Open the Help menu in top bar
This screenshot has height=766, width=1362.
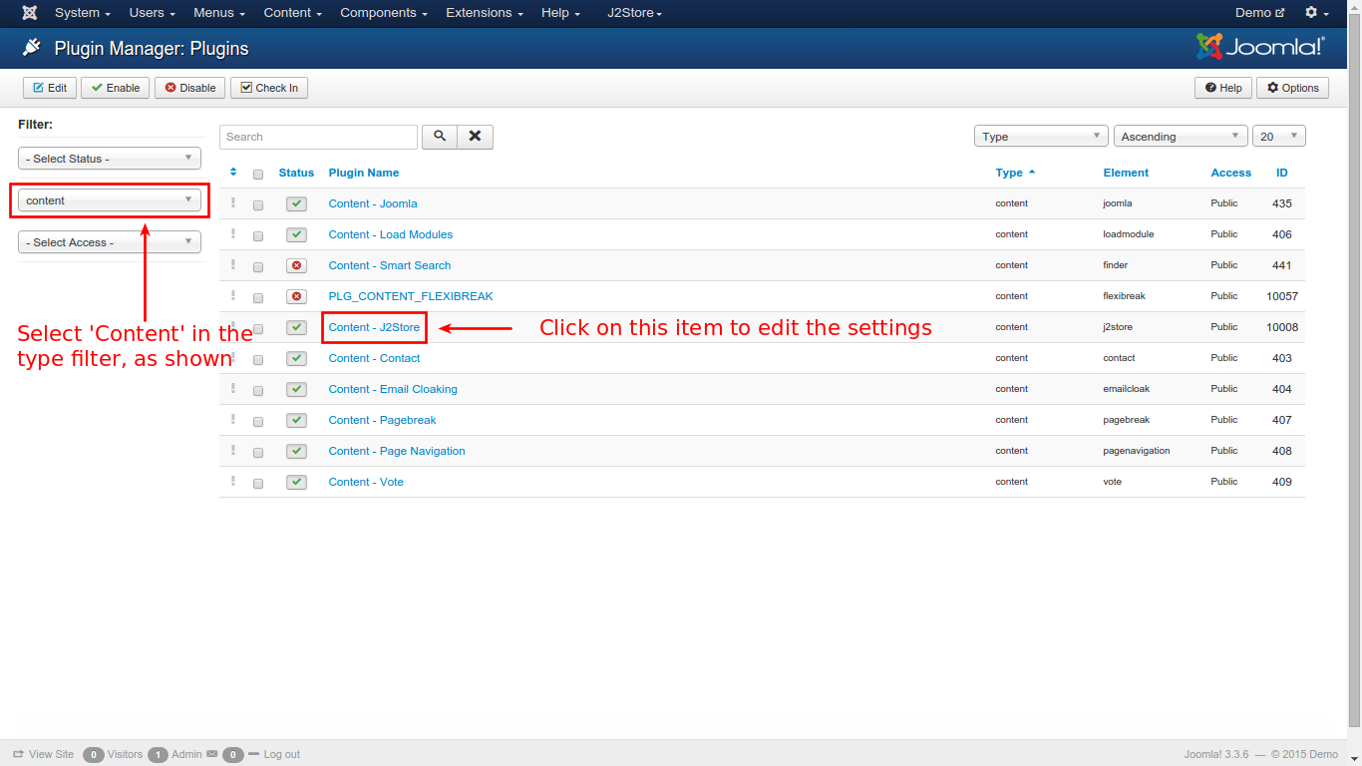(561, 13)
